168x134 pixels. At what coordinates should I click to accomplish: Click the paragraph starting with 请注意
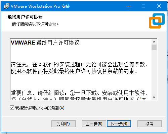tap(79, 68)
